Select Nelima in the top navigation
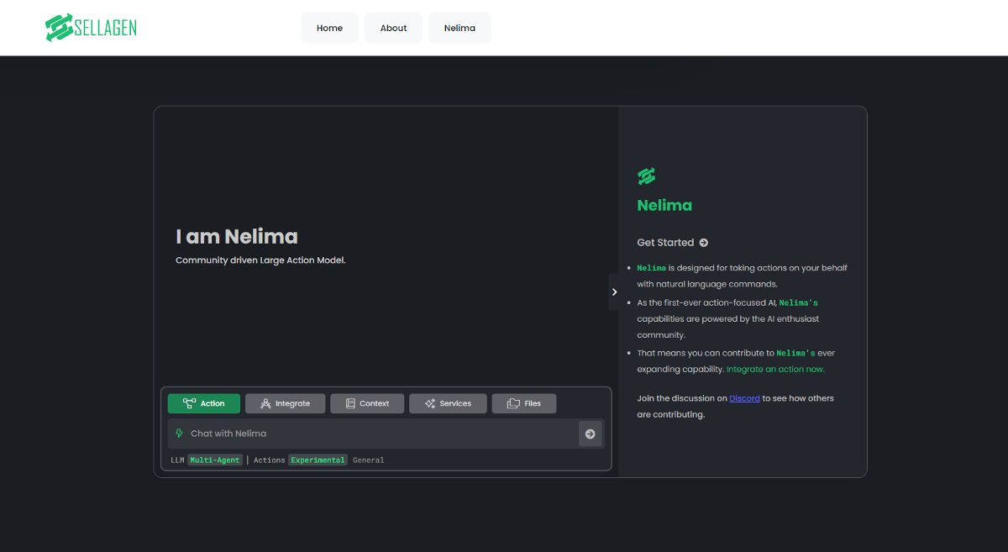The image size is (1008, 552). tap(459, 28)
